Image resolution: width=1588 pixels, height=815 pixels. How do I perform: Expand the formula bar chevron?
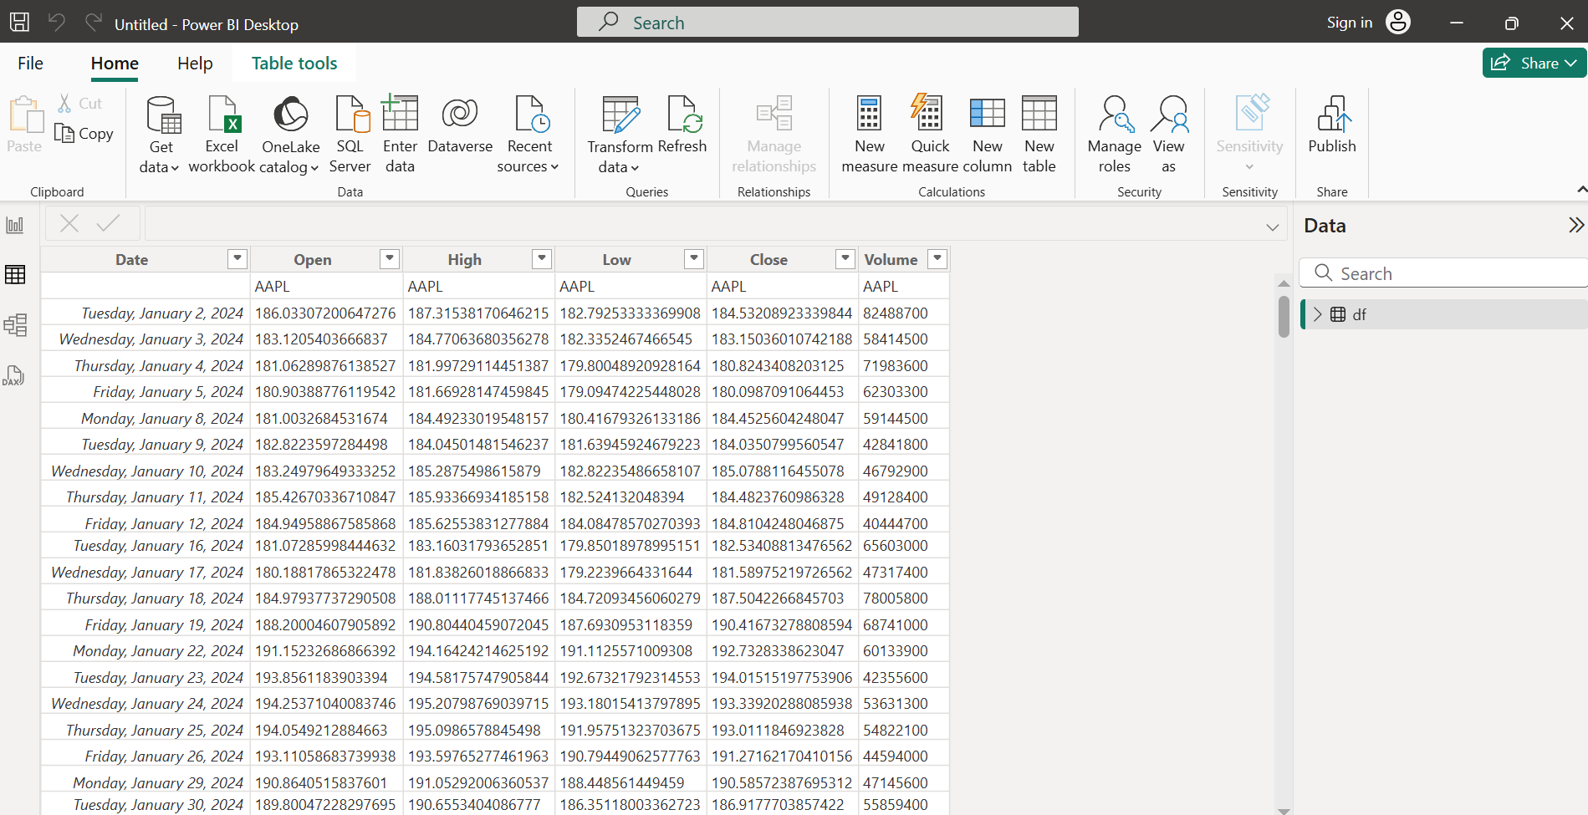tap(1272, 227)
